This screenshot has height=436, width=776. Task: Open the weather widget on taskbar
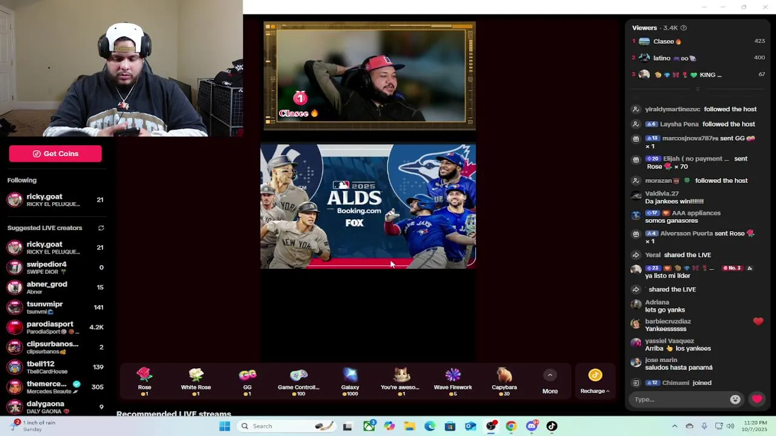[x=33, y=426]
